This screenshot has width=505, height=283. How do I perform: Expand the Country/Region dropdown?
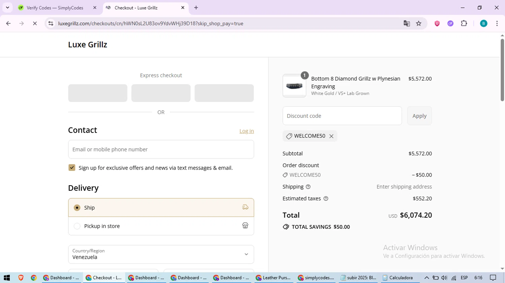point(161,254)
